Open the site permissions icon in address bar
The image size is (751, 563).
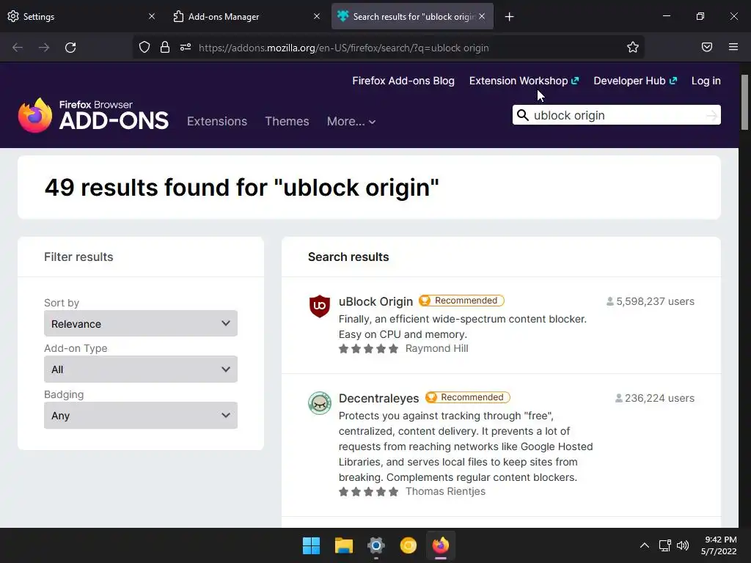point(186,48)
